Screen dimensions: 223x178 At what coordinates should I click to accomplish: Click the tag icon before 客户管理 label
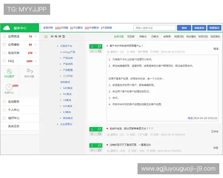click(x=128, y=52)
